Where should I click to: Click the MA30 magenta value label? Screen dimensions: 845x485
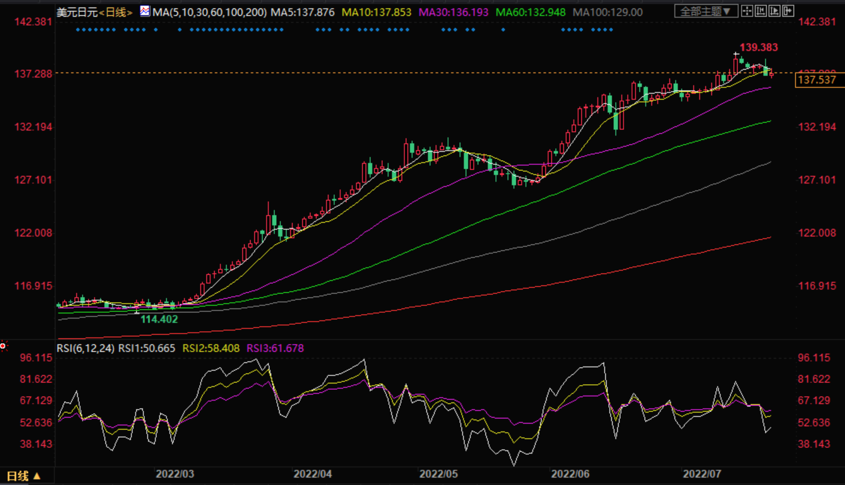pos(454,13)
